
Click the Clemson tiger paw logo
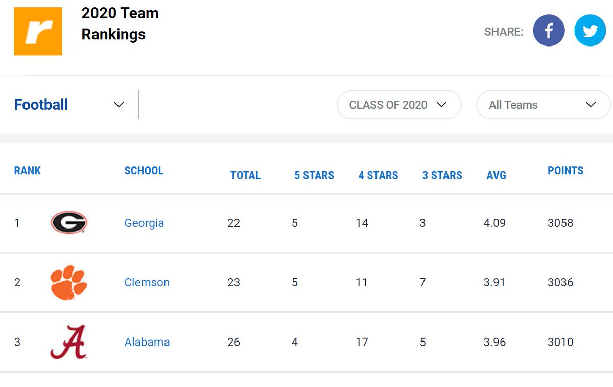click(69, 282)
